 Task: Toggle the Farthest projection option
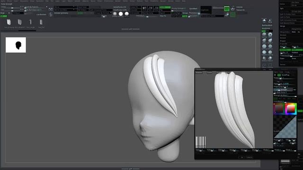tap(295, 52)
